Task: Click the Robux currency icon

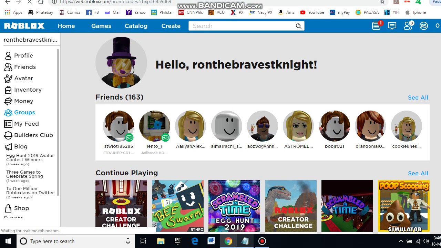Action: coord(424,26)
